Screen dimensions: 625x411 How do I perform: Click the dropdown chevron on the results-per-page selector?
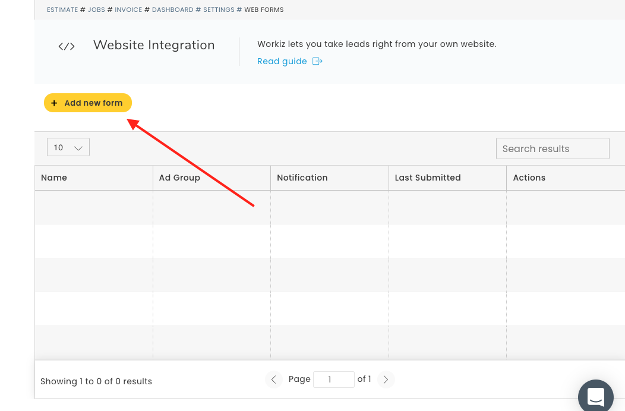[x=78, y=147]
